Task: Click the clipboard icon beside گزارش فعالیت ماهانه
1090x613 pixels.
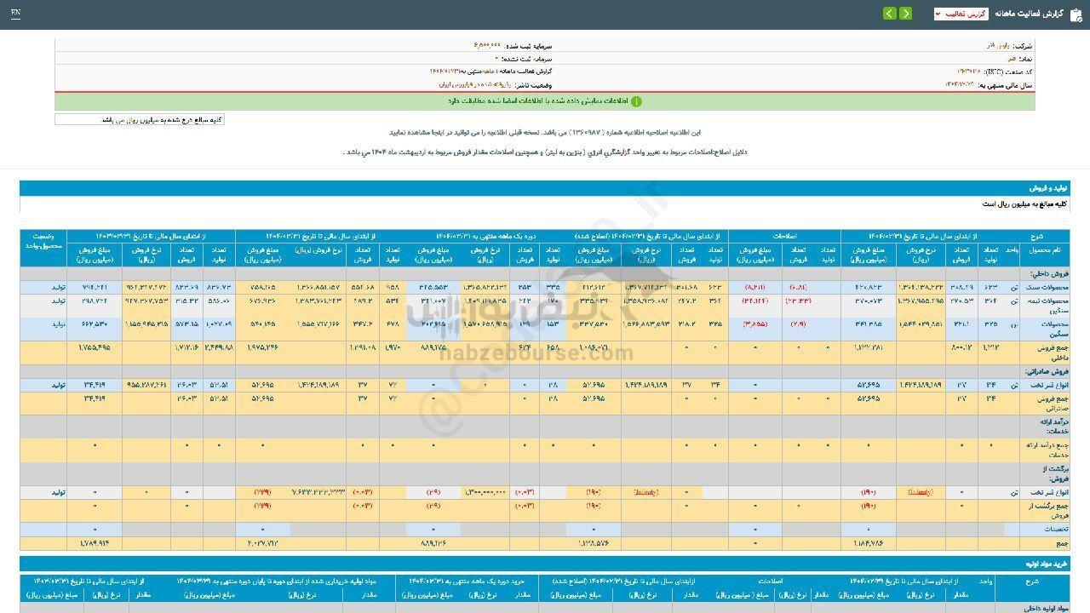Action: 1076,14
